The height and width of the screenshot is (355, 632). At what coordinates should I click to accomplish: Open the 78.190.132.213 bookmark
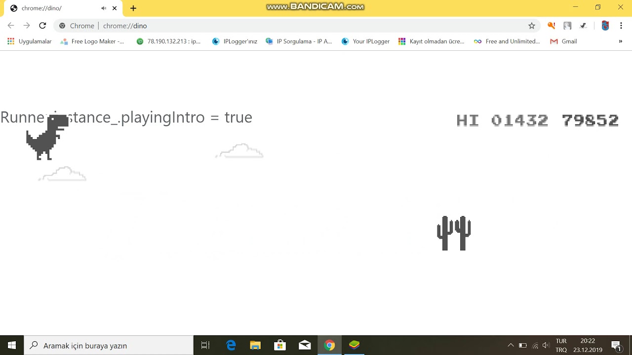tap(169, 41)
